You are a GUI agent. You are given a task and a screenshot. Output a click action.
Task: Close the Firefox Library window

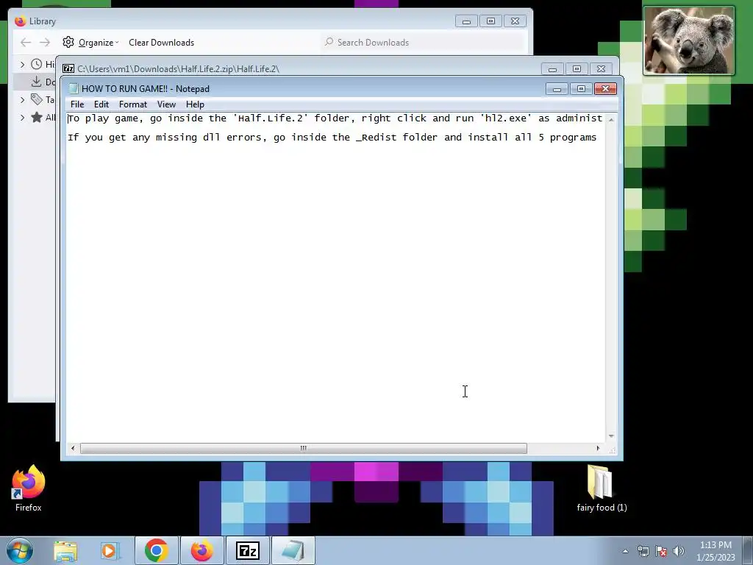pos(515,21)
